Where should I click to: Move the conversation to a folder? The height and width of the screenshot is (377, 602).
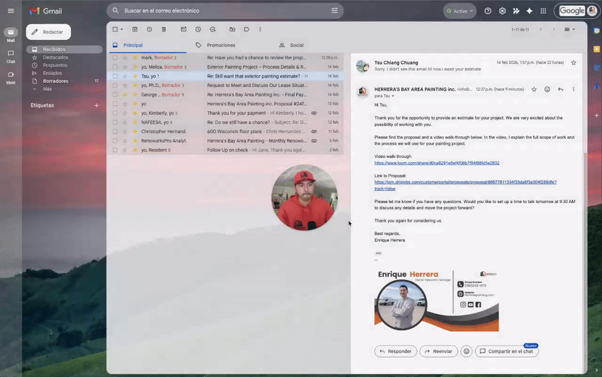[233, 29]
